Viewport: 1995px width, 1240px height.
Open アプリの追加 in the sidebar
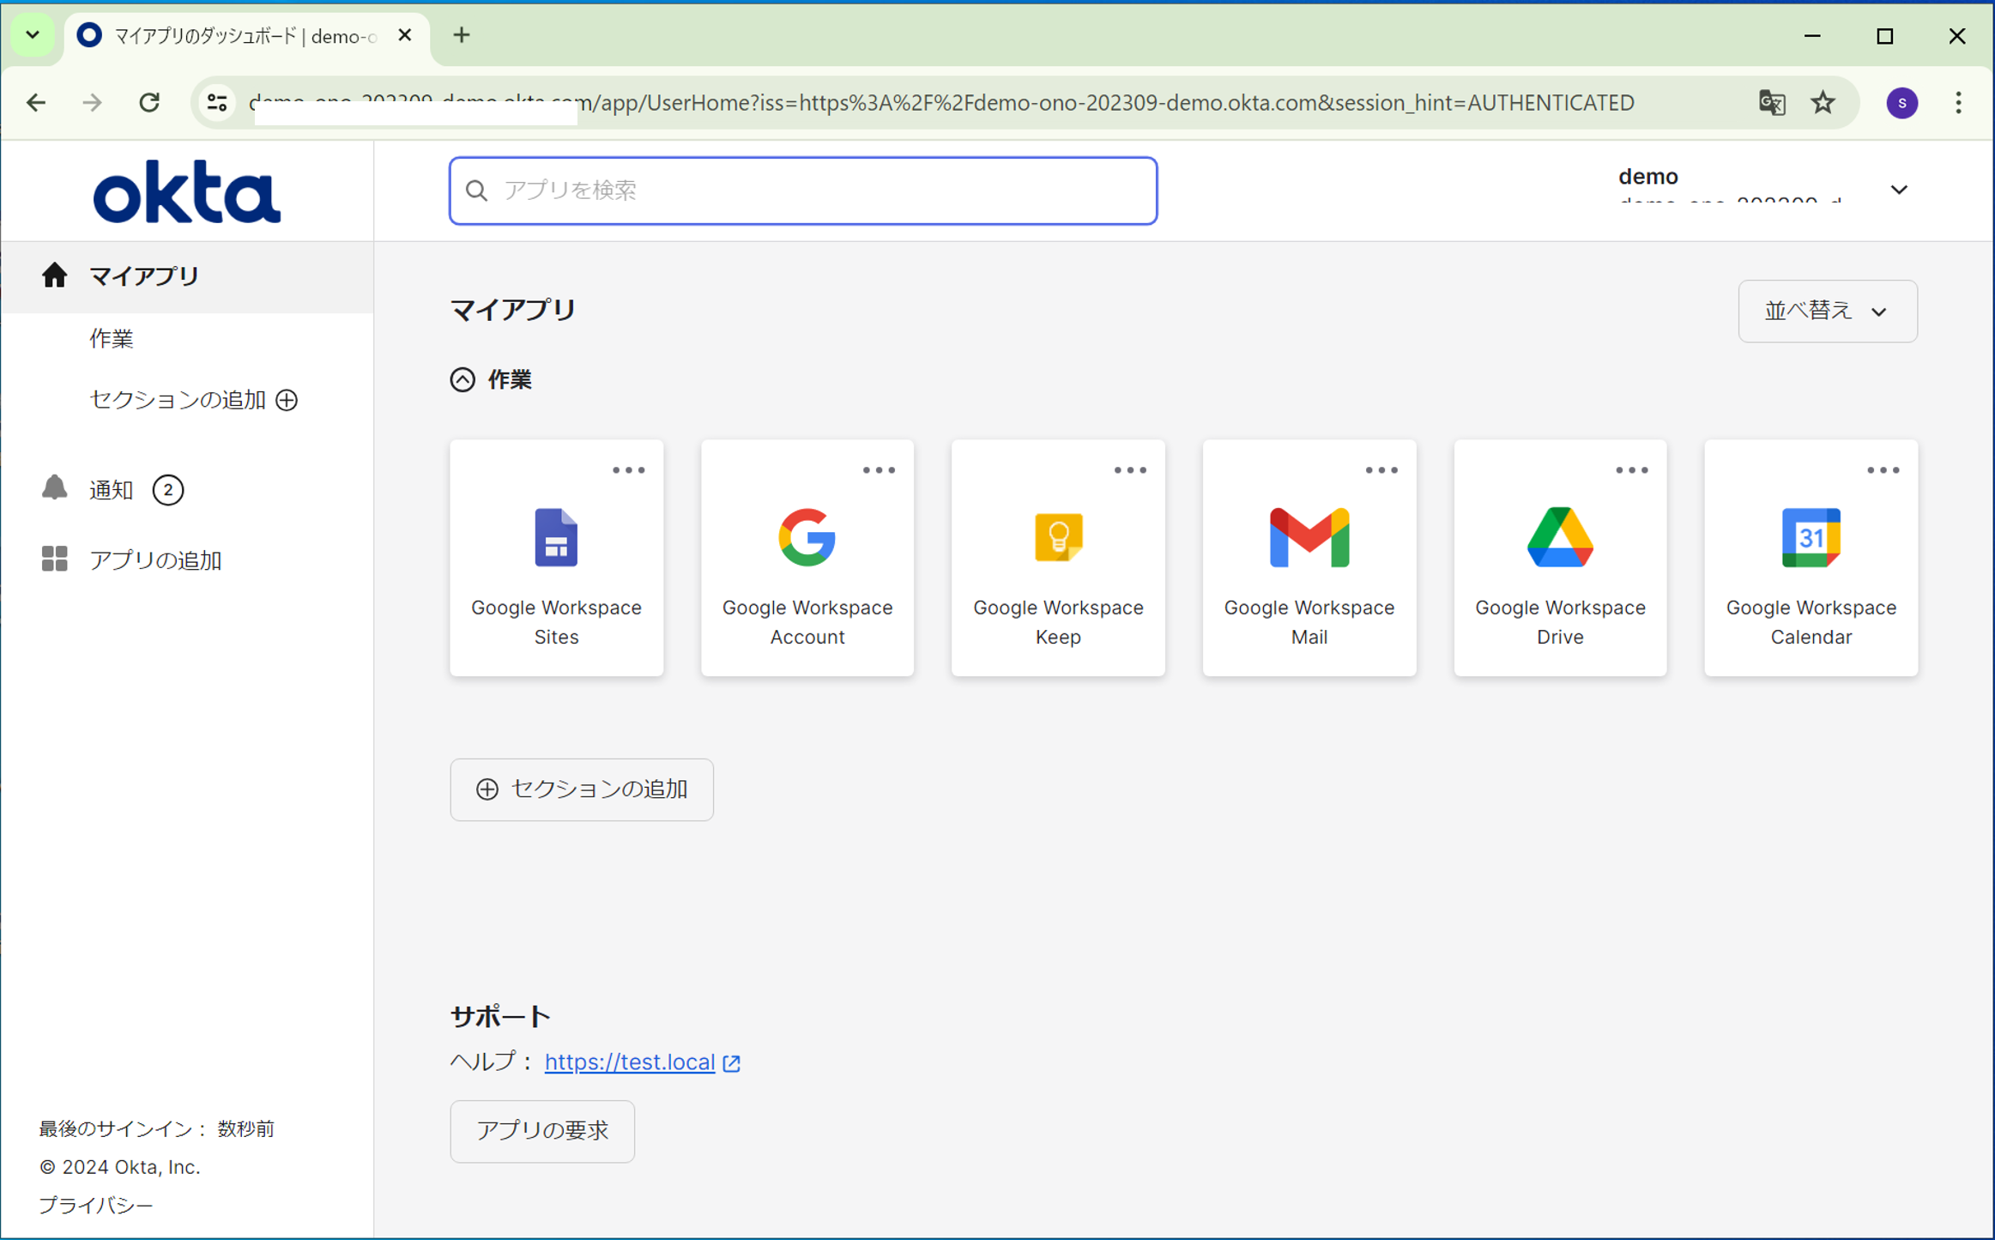coord(155,560)
